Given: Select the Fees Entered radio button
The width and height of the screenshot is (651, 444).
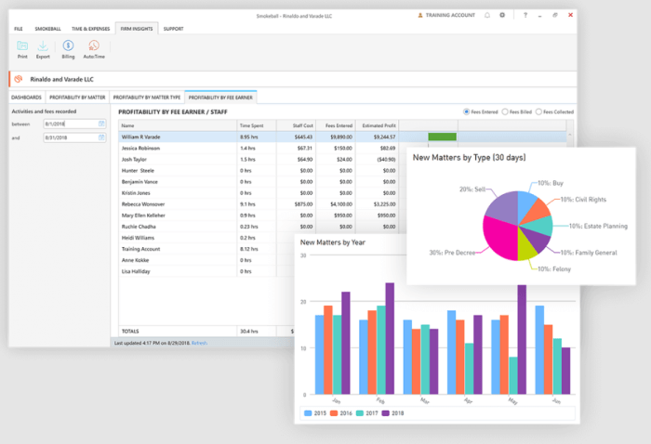Looking at the screenshot, I should point(466,112).
